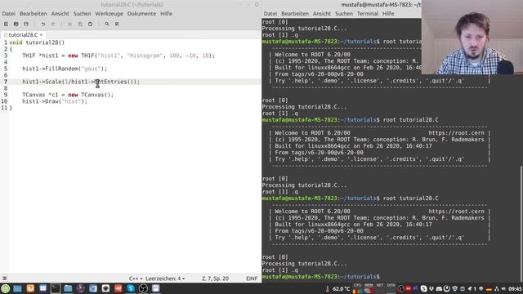Click the hist1->FillRandom("gaus") line
This screenshot has width=523, height=294.
(65, 69)
